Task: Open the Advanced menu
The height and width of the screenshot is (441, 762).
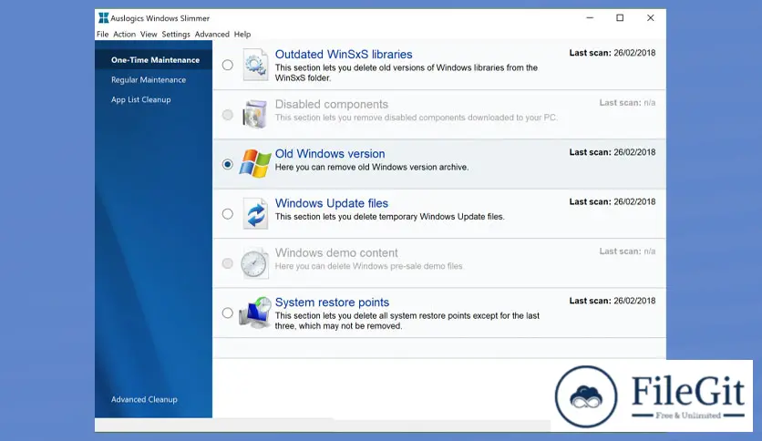Action: [211, 34]
